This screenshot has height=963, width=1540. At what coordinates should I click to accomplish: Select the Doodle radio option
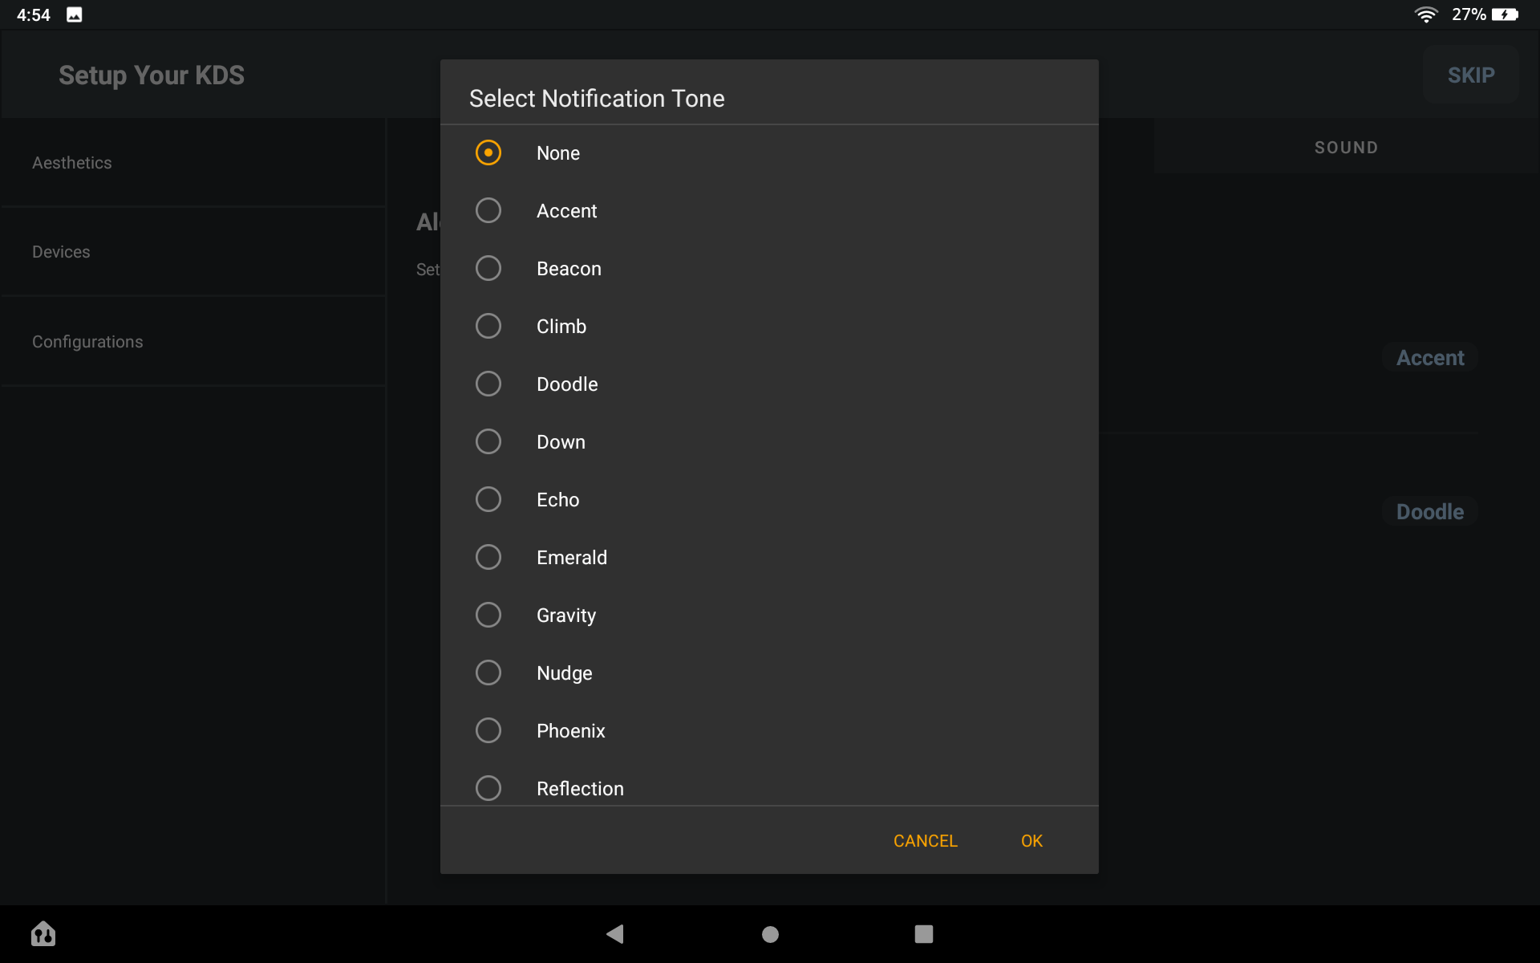[x=488, y=384]
